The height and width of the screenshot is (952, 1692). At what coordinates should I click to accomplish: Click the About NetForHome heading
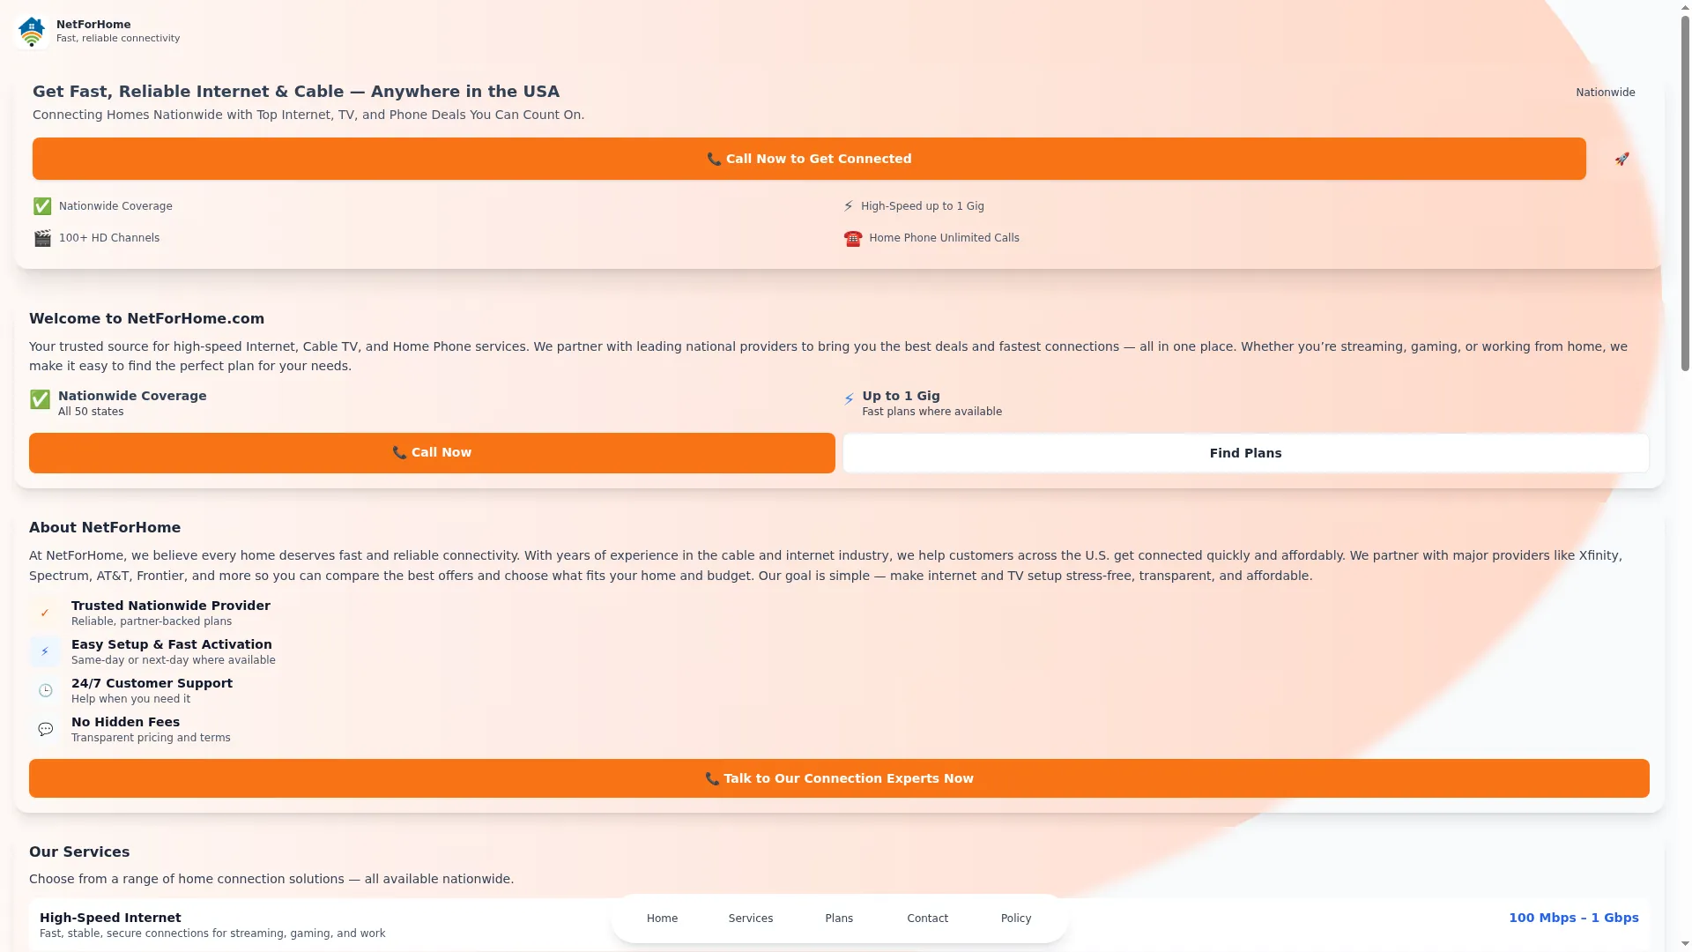click(105, 528)
